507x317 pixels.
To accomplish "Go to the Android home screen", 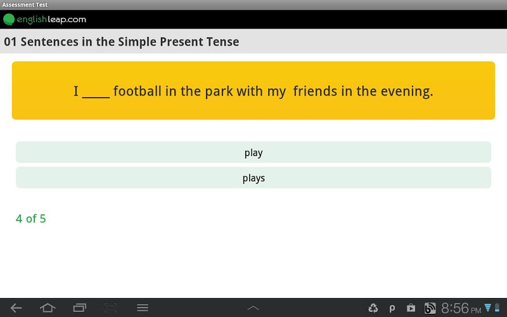I will click(x=48, y=308).
